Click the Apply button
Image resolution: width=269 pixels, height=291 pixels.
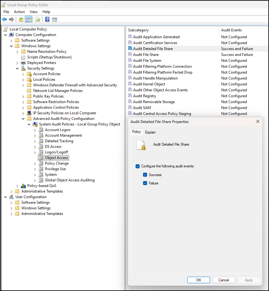tap(249, 280)
